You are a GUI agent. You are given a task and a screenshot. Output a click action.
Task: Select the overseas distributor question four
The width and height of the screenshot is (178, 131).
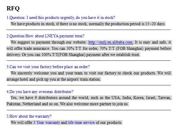[40, 92]
